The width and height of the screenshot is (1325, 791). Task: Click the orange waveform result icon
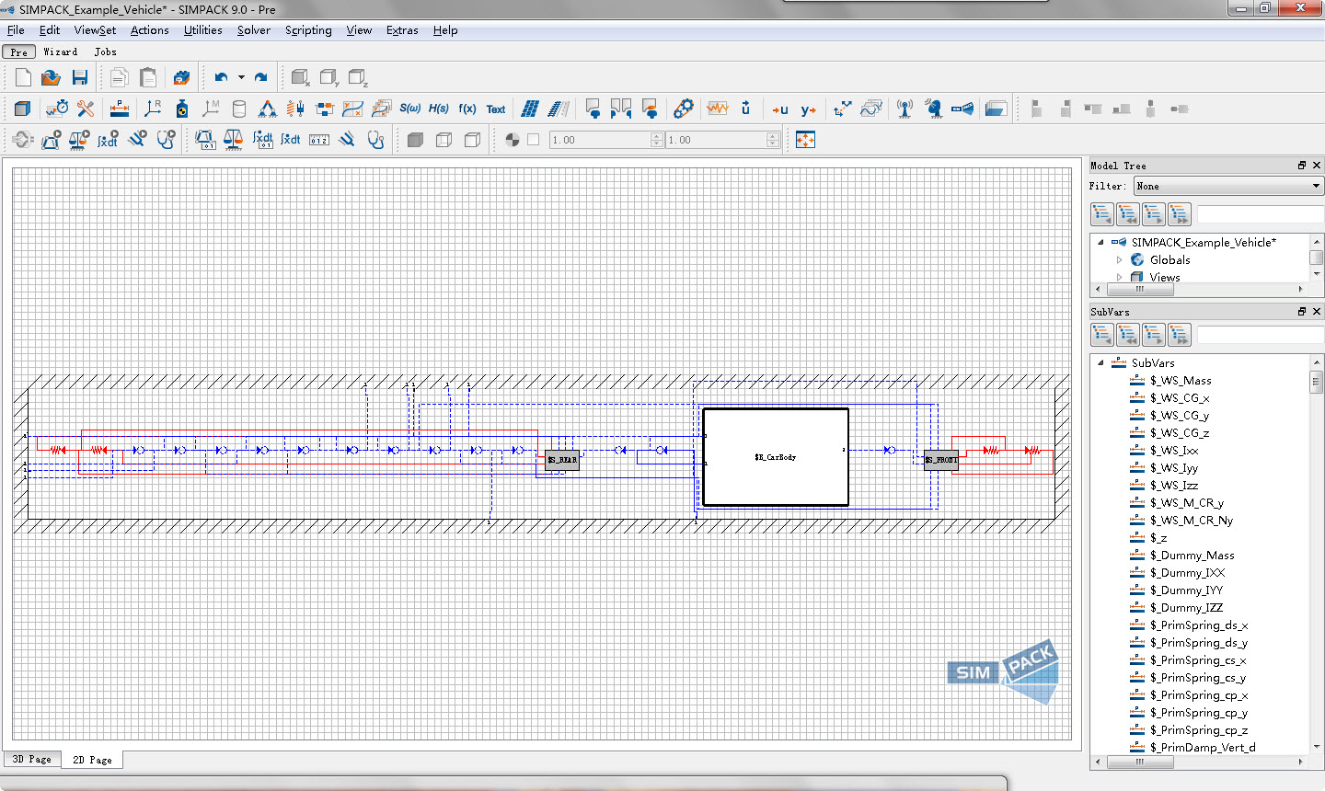coord(718,109)
